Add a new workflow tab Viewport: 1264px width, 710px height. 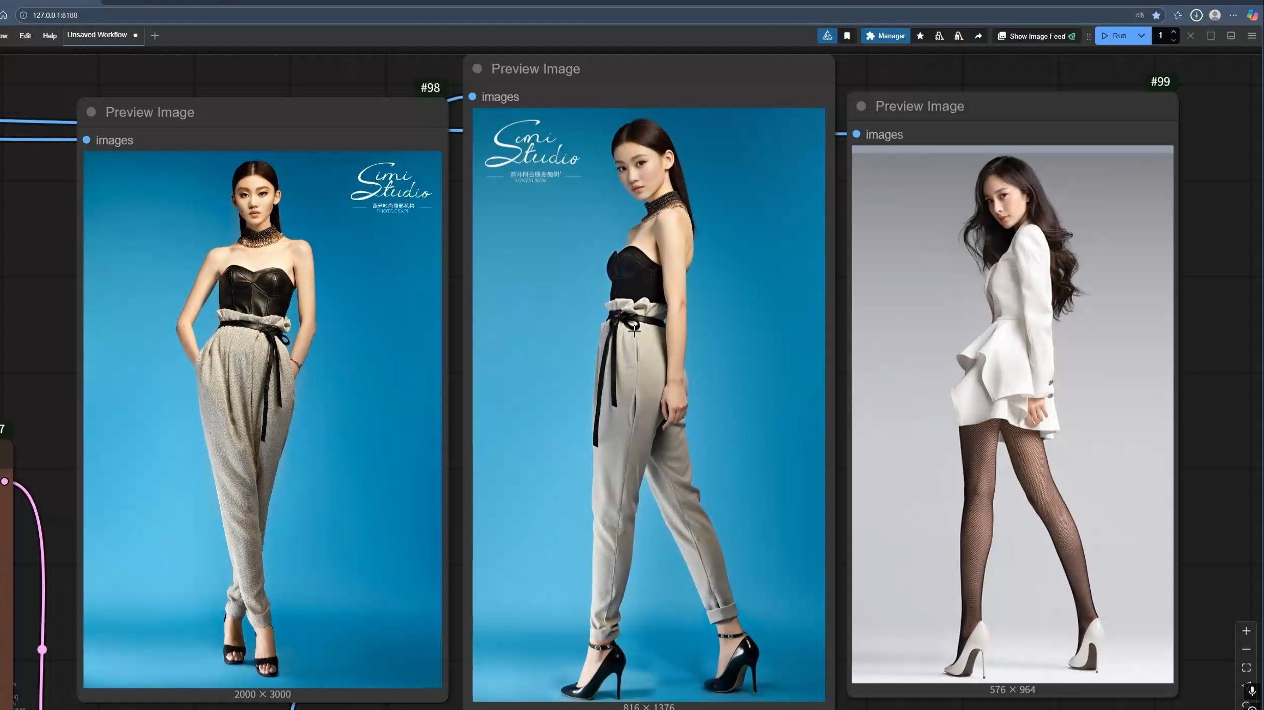(x=155, y=36)
